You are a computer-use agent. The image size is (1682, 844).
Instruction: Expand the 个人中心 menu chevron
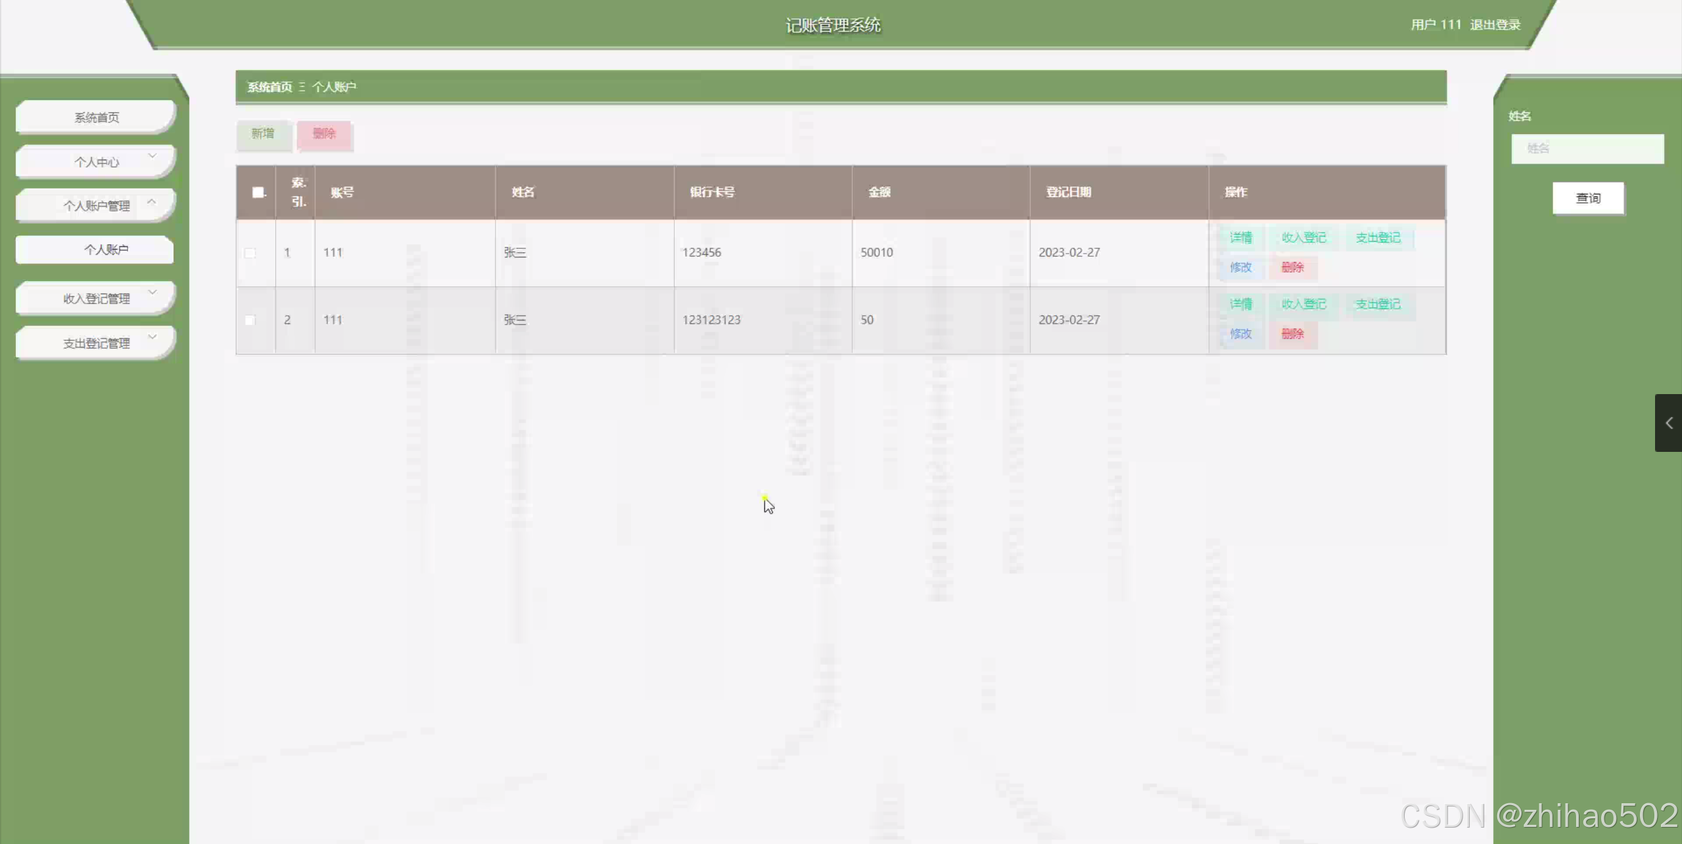click(152, 156)
